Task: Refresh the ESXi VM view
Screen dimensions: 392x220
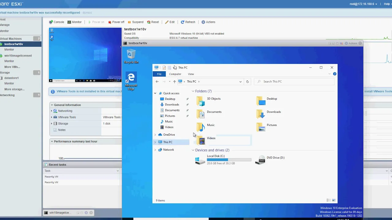Action: [x=188, y=22]
